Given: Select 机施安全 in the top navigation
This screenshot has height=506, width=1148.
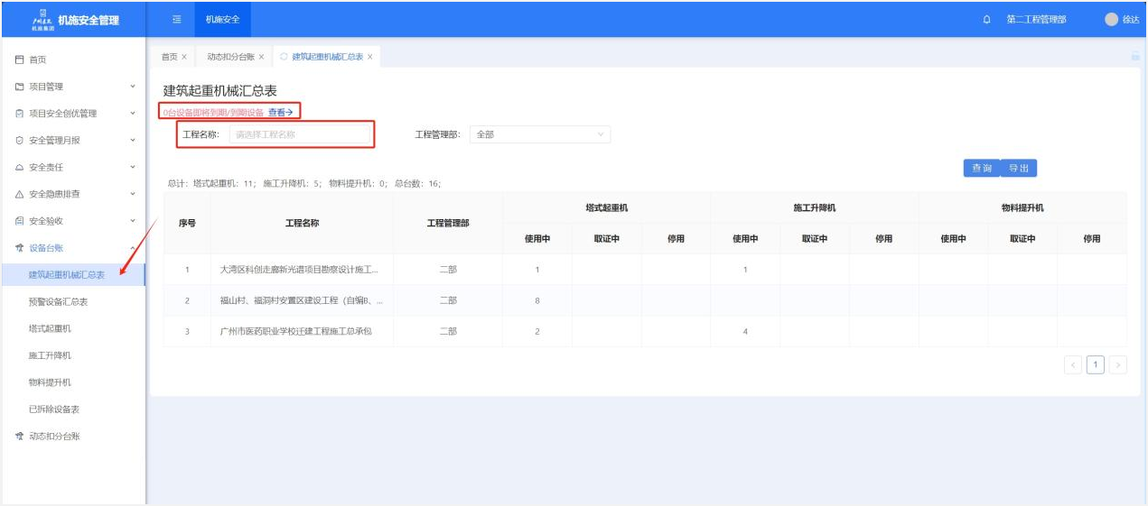Looking at the screenshot, I should pyautogui.click(x=222, y=19).
